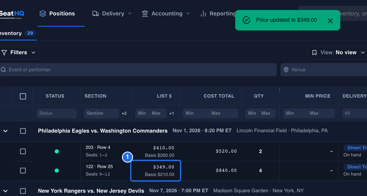Collapse the Philadelphia Eagles event group
The width and height of the screenshot is (367, 196).
pyautogui.click(x=5, y=131)
